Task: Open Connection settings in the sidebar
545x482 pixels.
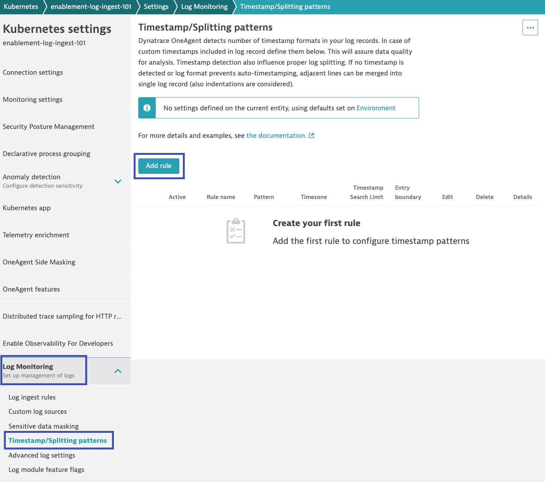Action: [65, 73]
